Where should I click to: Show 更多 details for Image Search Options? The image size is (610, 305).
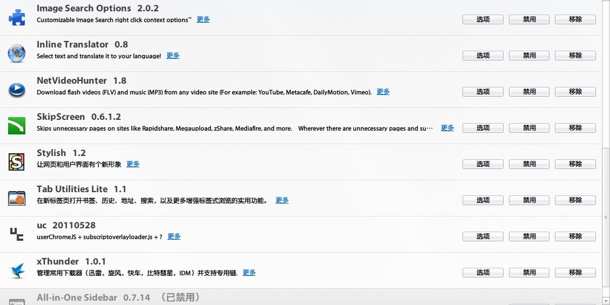[x=203, y=19]
